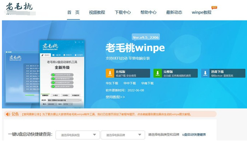Open the winpe教程 navigation item
Image resolution: width=247 pixels, height=142 pixels.
click(202, 12)
